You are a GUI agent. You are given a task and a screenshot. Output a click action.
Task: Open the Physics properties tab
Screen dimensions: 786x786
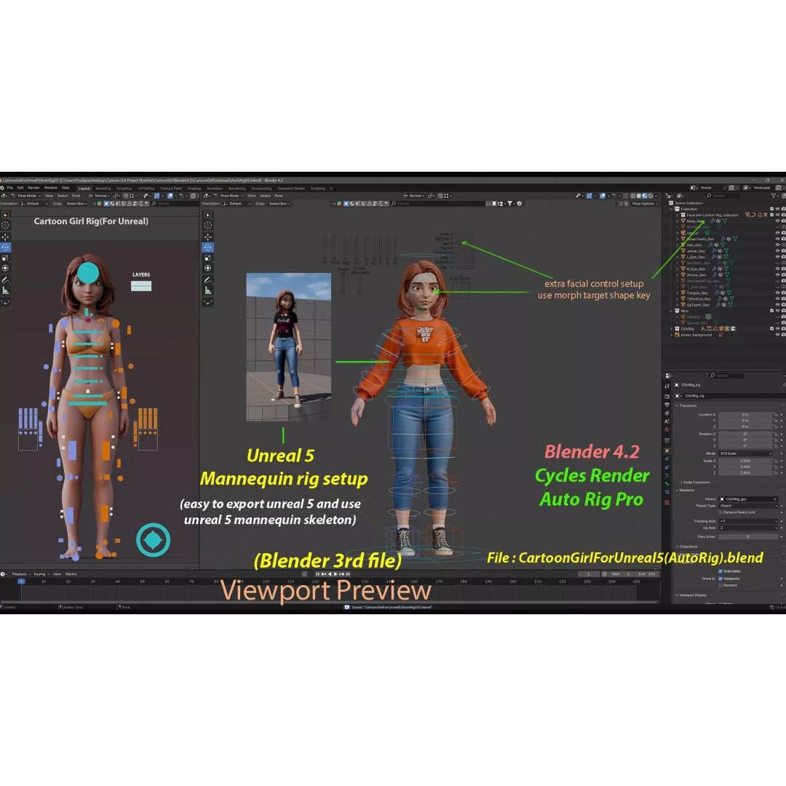667,458
